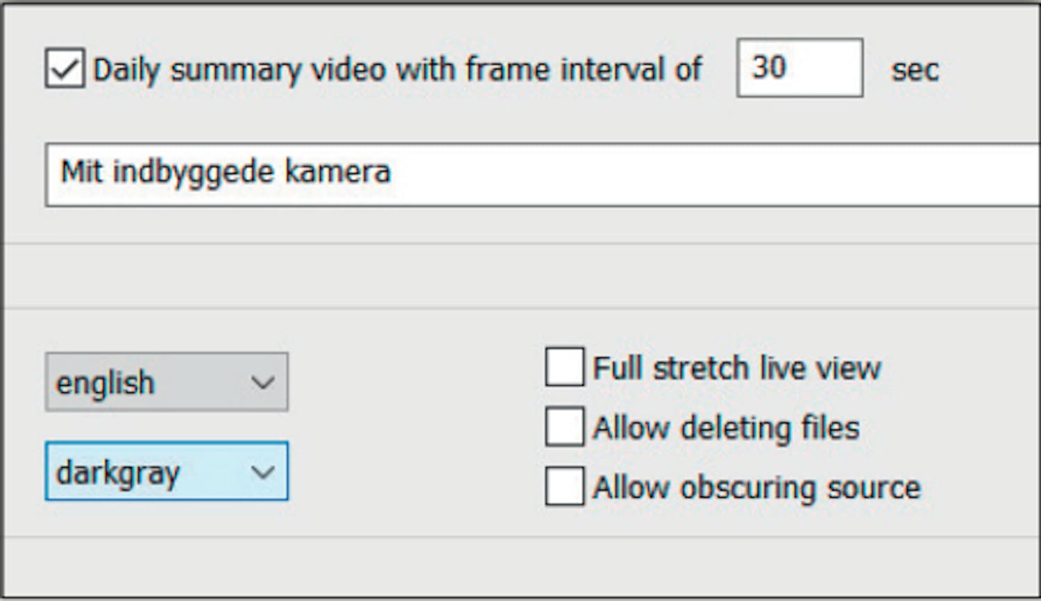This screenshot has width=1041, height=601.
Task: Click the 'Full stretch live view' label text
Action: tap(736, 368)
